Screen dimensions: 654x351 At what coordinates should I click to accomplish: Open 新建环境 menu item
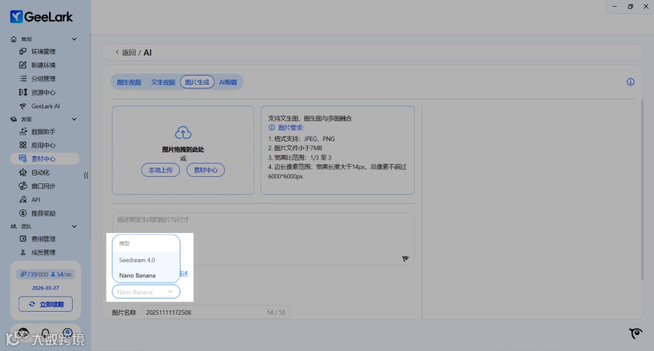pos(44,65)
